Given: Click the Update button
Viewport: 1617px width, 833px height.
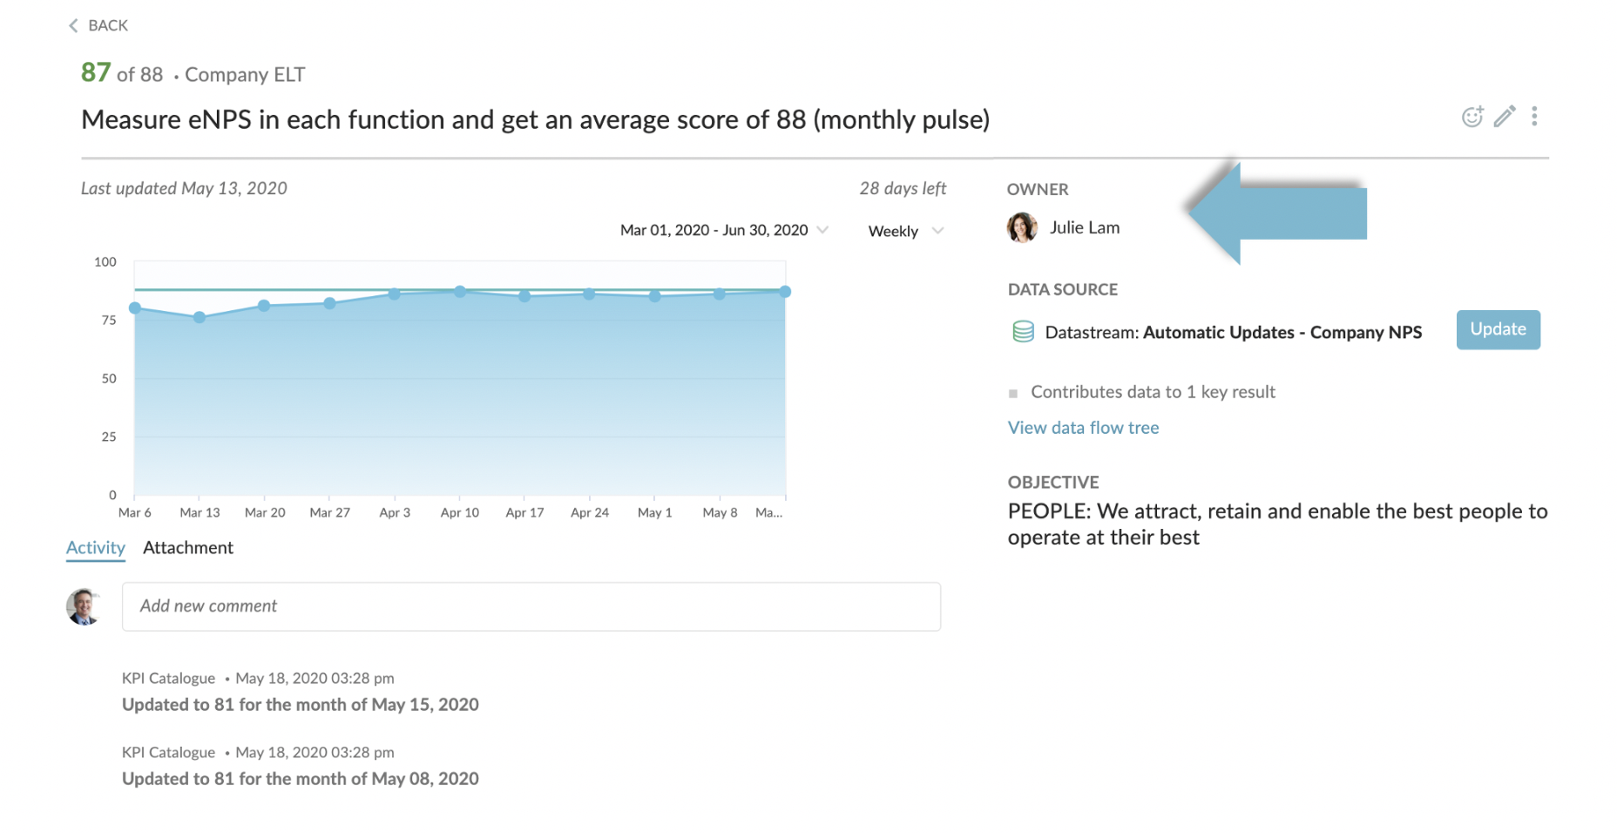Looking at the screenshot, I should coord(1498,329).
